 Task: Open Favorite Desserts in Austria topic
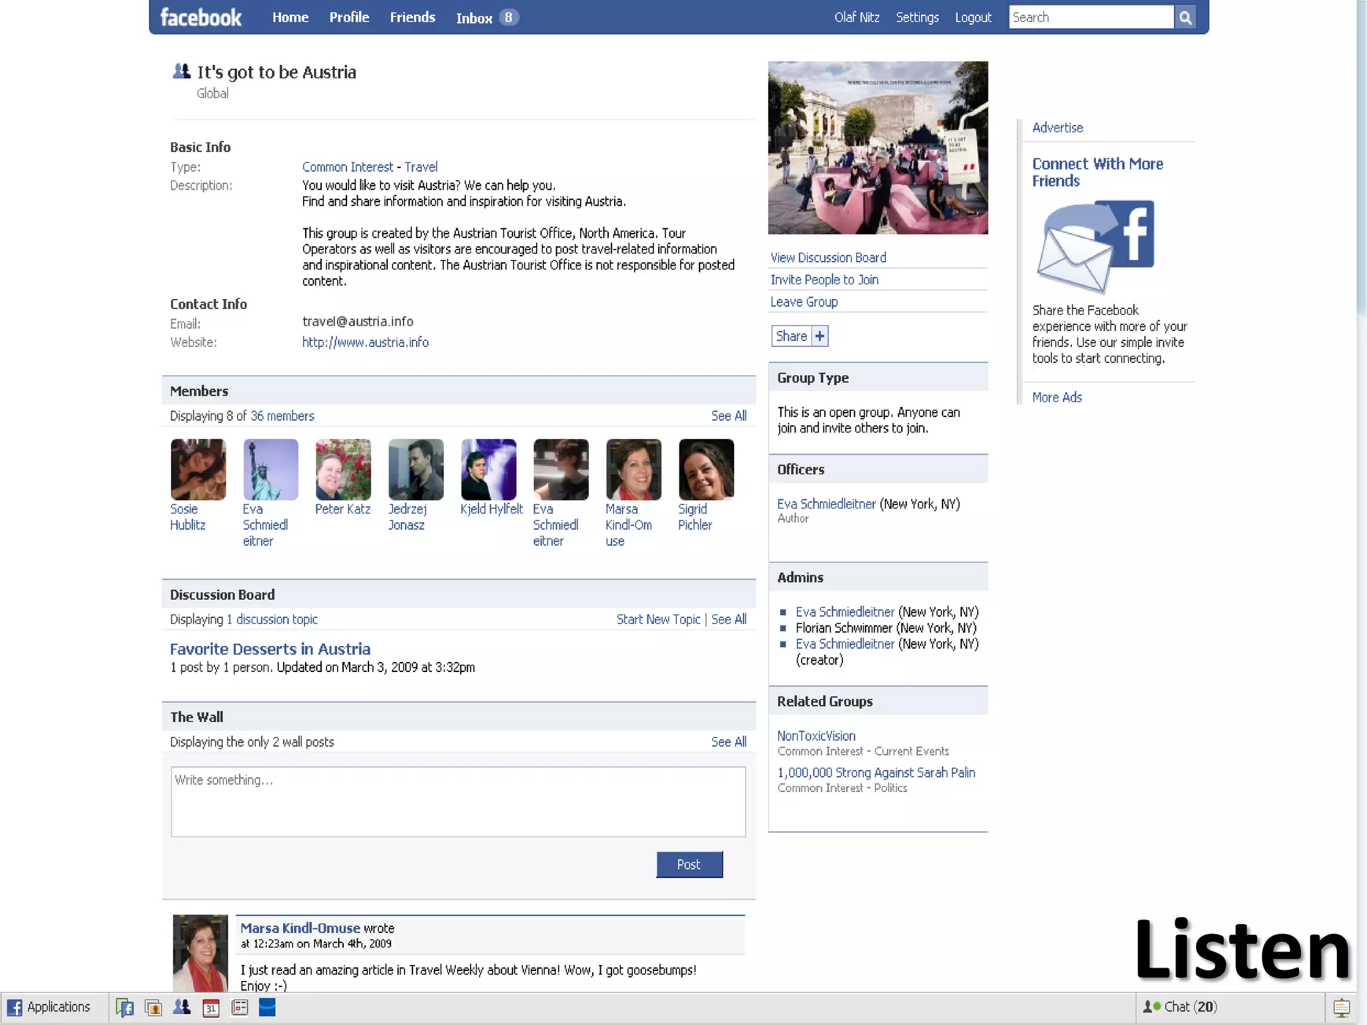click(x=270, y=649)
